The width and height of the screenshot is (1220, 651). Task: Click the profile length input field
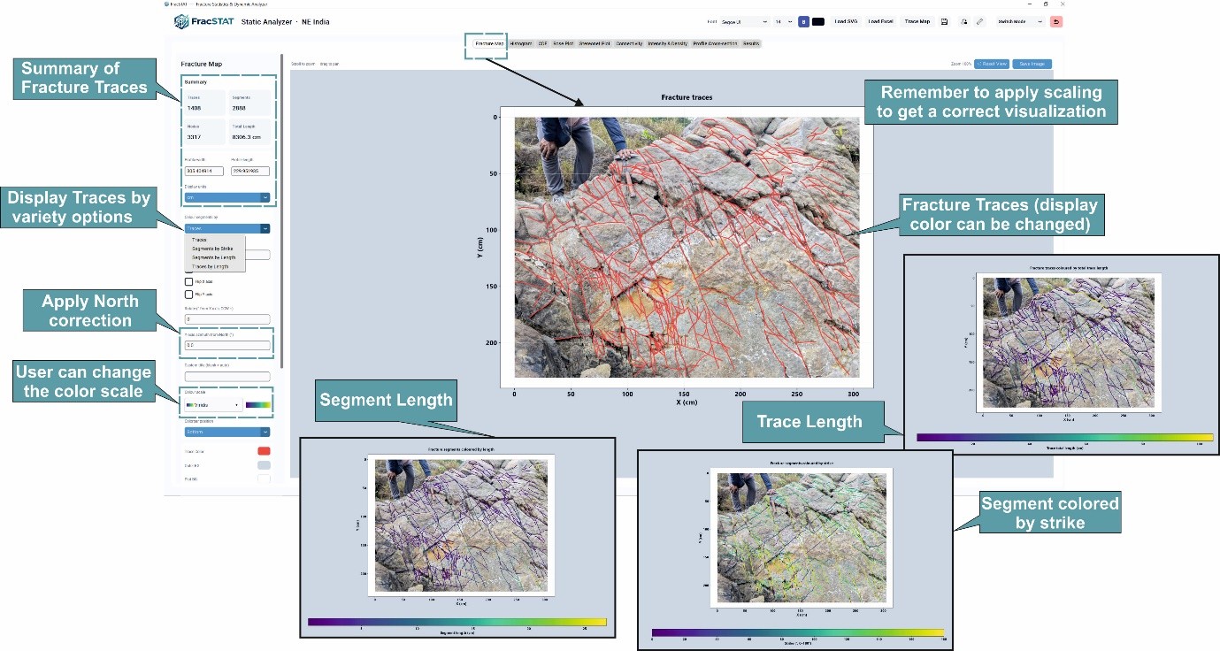pos(250,171)
